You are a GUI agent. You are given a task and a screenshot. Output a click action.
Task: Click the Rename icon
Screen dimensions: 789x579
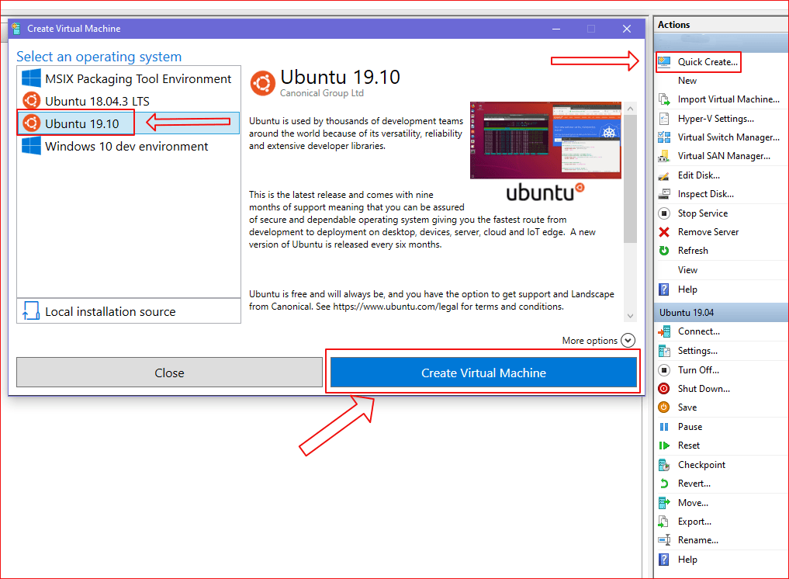coord(664,539)
